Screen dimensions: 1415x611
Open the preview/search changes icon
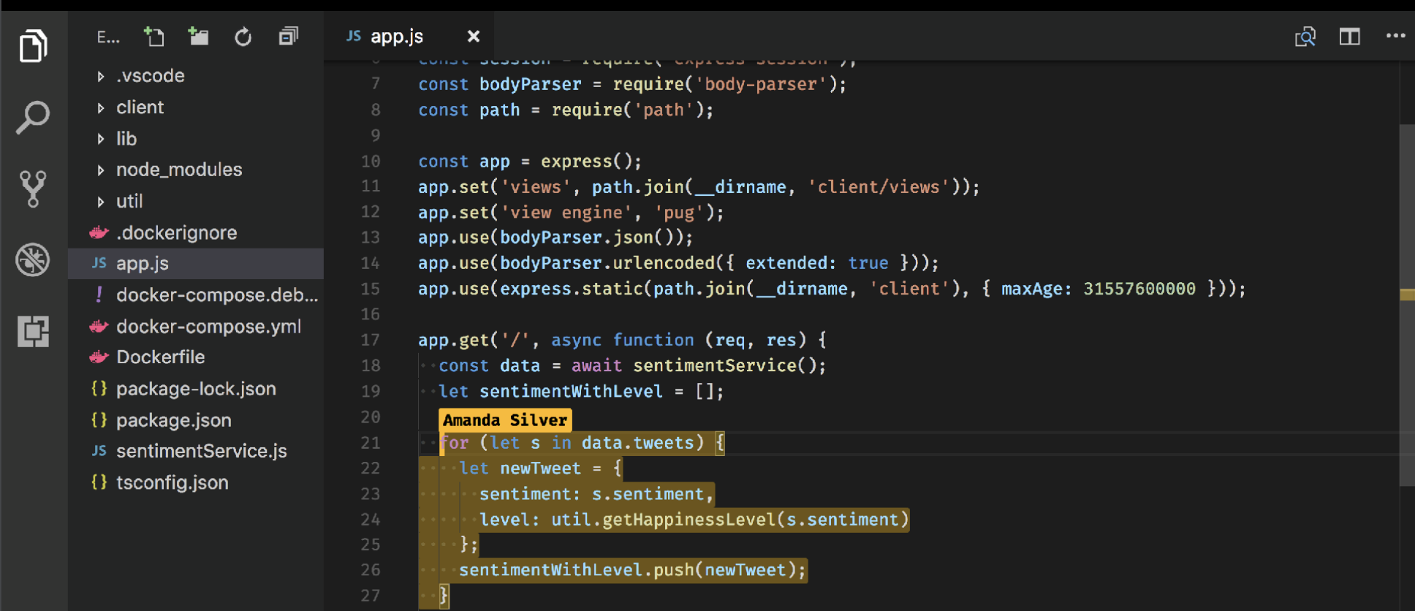coord(1305,37)
